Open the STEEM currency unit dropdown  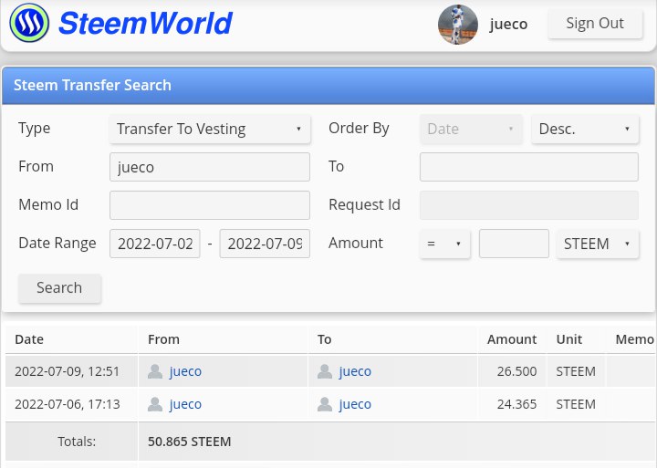[x=598, y=244]
